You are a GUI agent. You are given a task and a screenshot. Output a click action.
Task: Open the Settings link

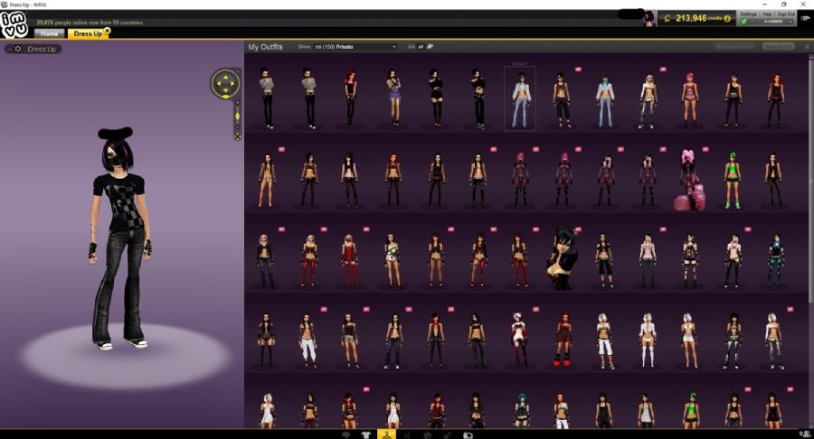[x=748, y=14]
